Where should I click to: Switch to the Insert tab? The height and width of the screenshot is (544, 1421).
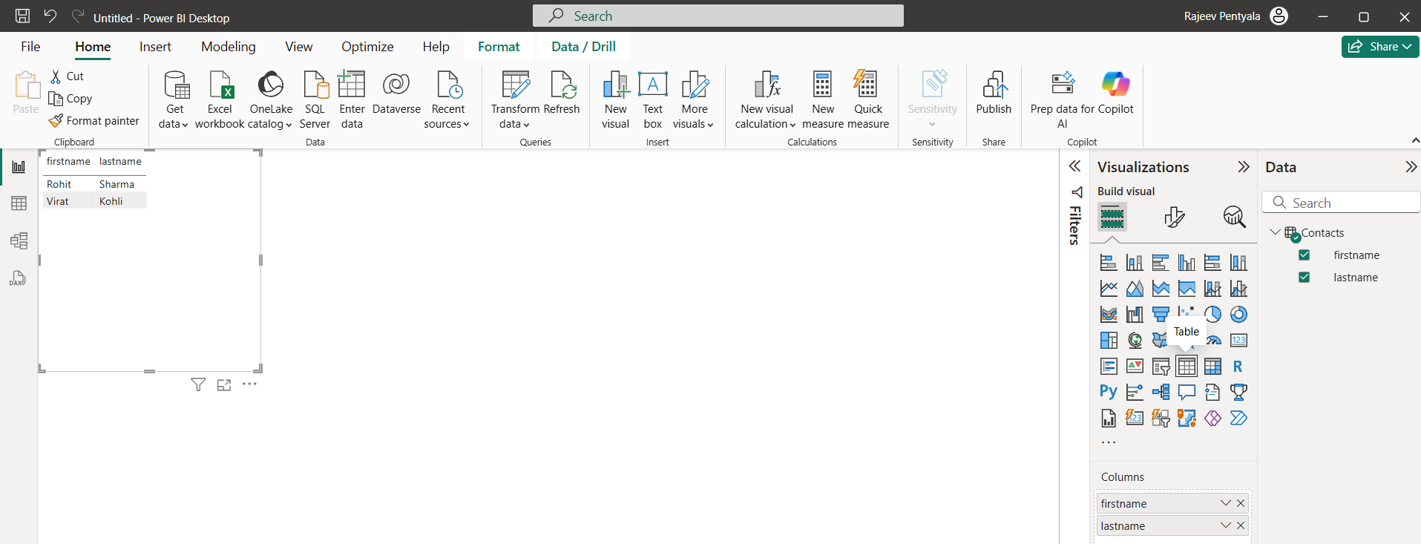point(155,47)
